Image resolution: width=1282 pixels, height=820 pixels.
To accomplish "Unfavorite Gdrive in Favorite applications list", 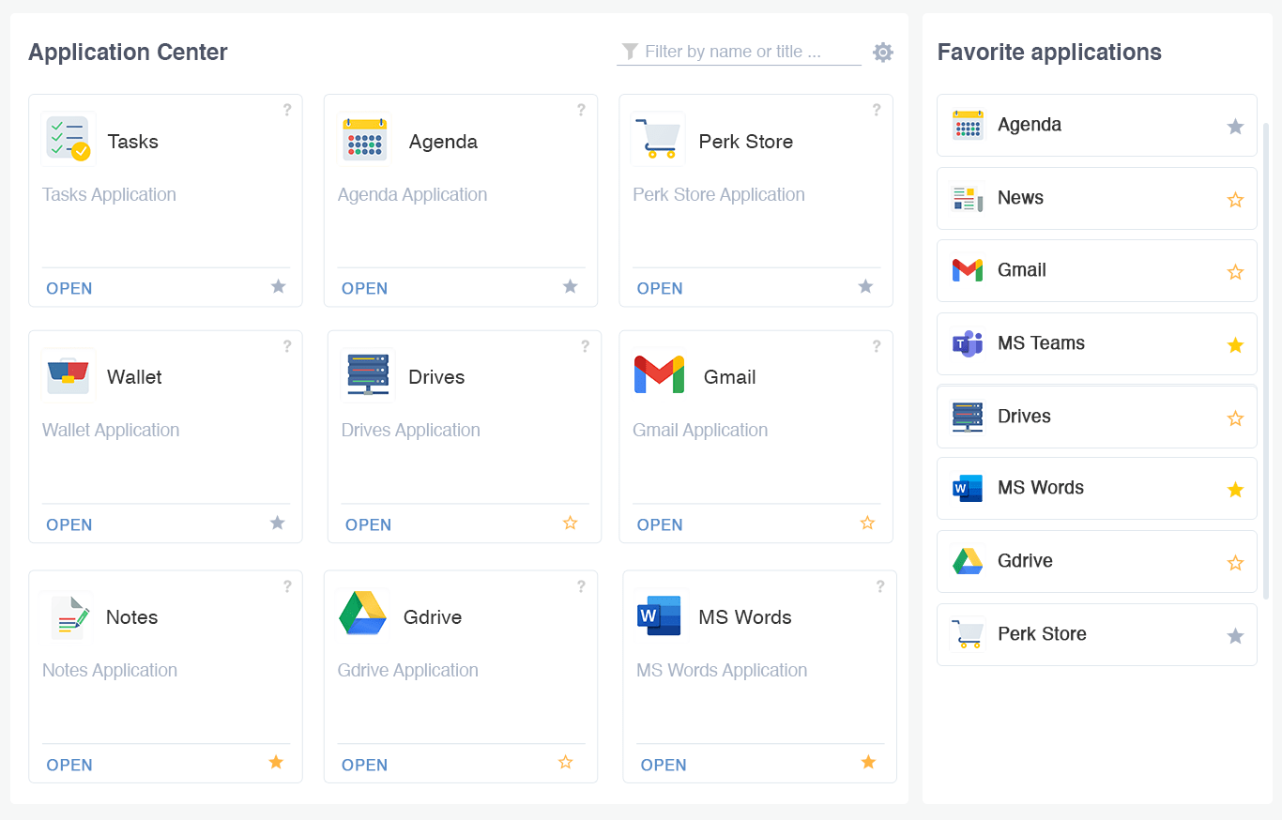I will click(x=1235, y=563).
